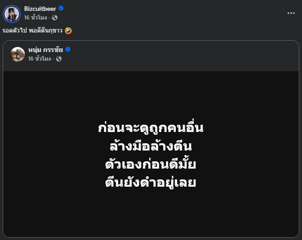The width and height of the screenshot is (302, 240).
Task: Open หนุ่ม กรรชัย's profile picture
Action: 18,54
